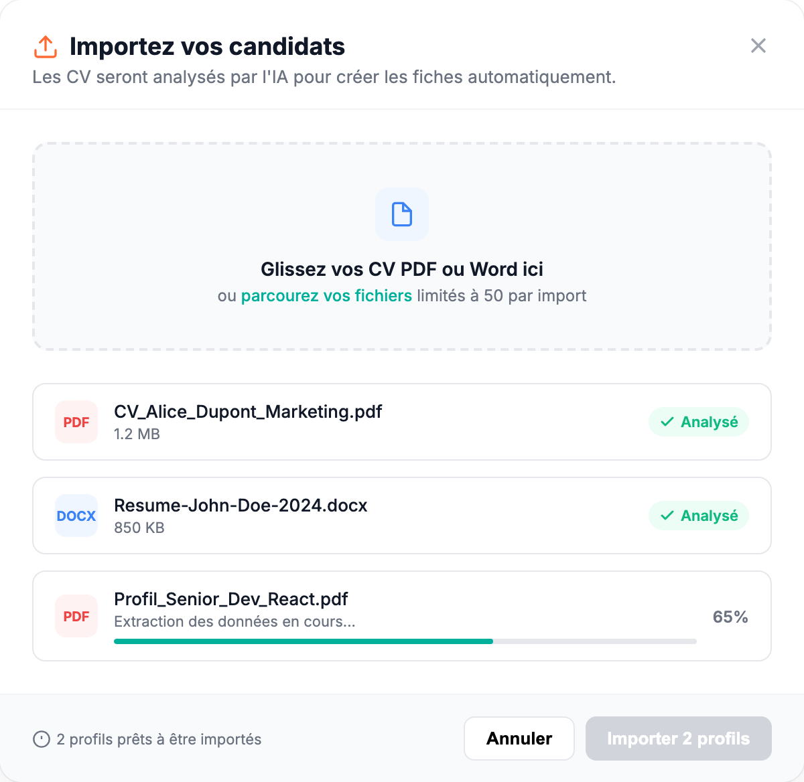Click the PDF icon for Profil_Senior_Dev_React.pdf
Viewport: 804px width, 782px height.
tap(76, 616)
